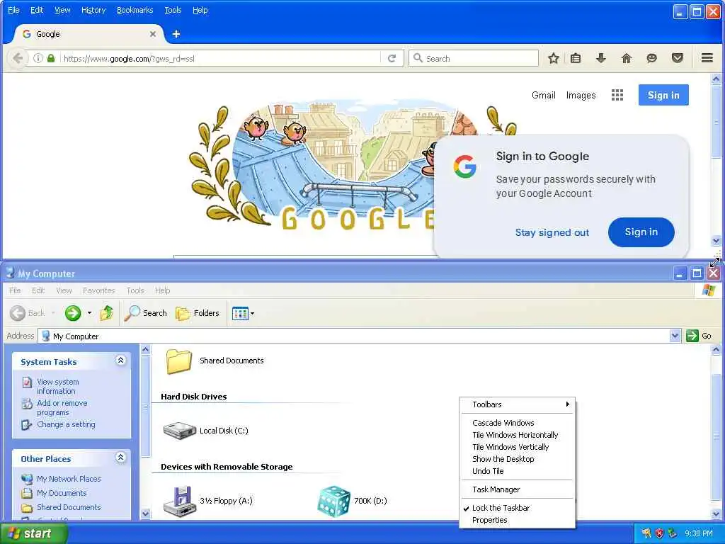Click in the Firefox Search box
This screenshot has height=544, width=725.
click(474, 58)
